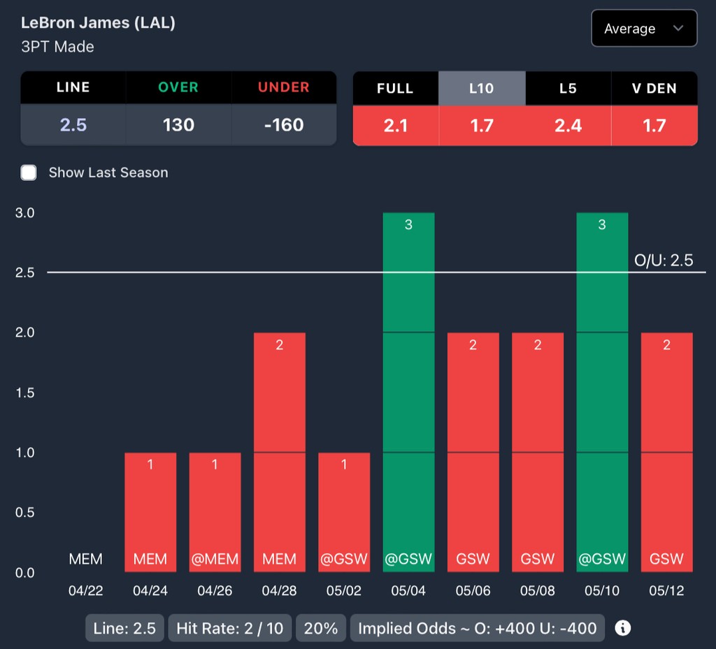Screen dimensions: 716x649
Task: Click the 05/12 date label
Action: click(x=666, y=590)
